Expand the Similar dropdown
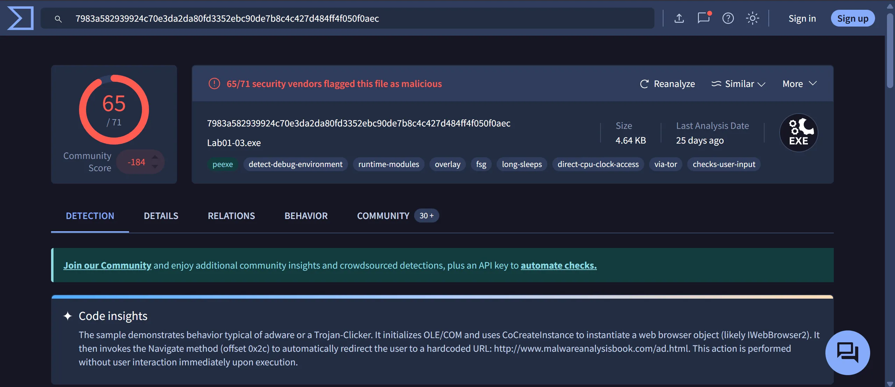 (x=738, y=84)
